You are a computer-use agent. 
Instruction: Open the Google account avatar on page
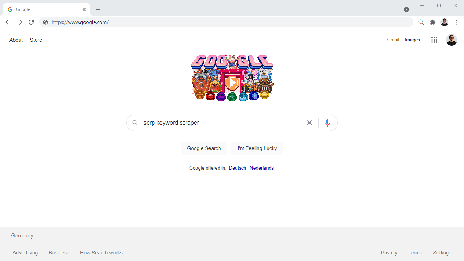(x=452, y=40)
